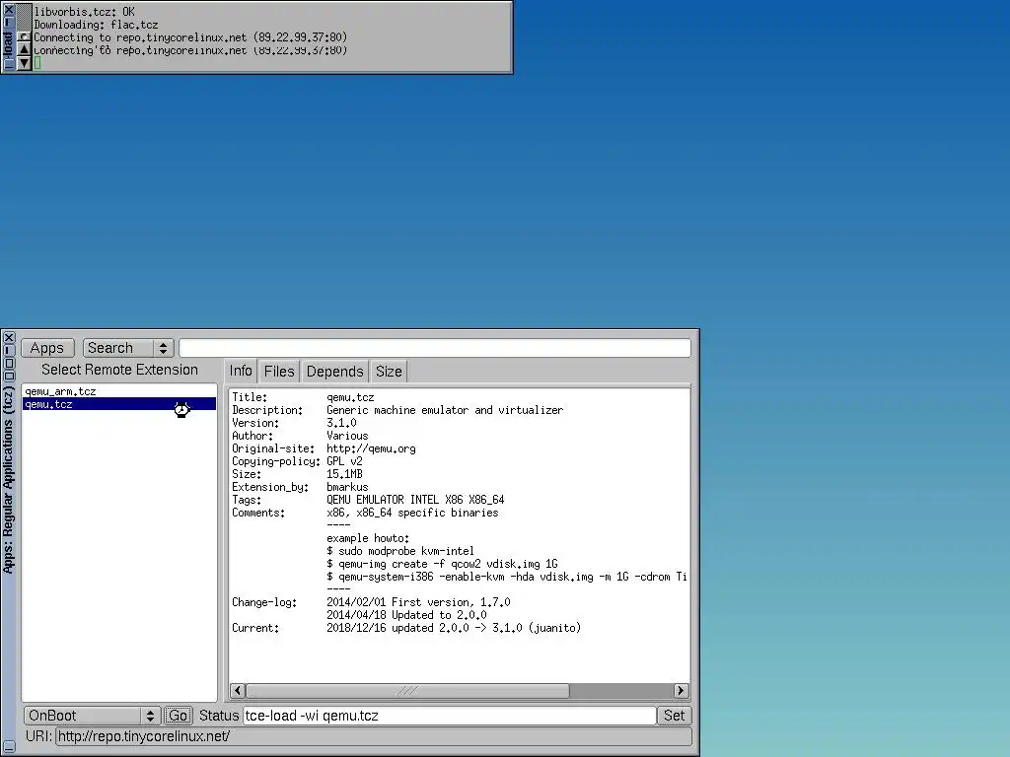Click the Set button next to Status

pyautogui.click(x=674, y=716)
